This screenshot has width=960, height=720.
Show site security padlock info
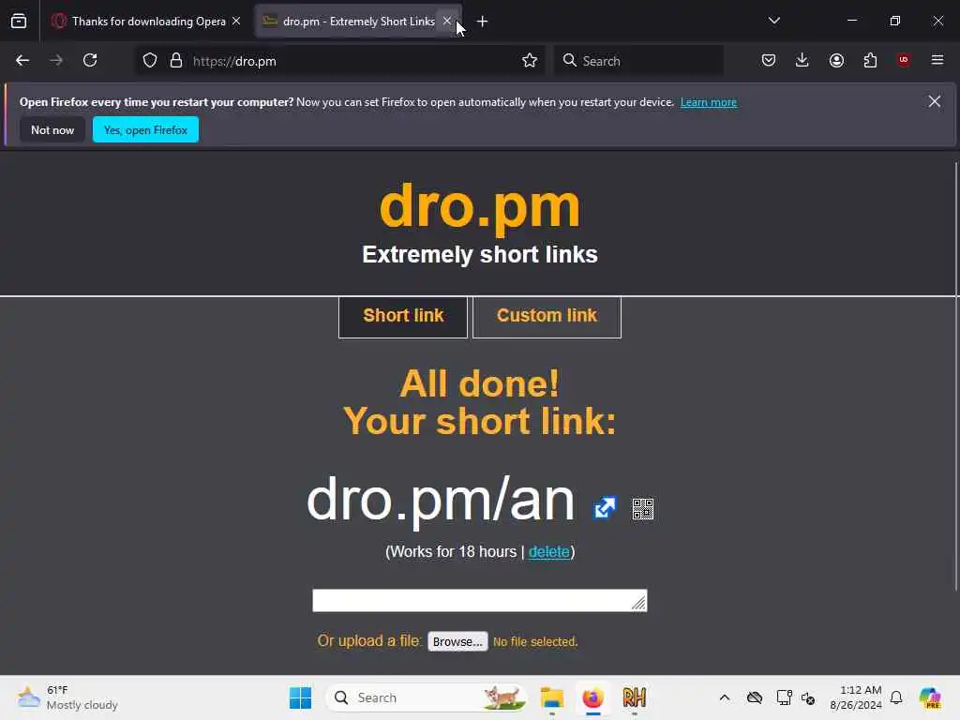(x=176, y=60)
